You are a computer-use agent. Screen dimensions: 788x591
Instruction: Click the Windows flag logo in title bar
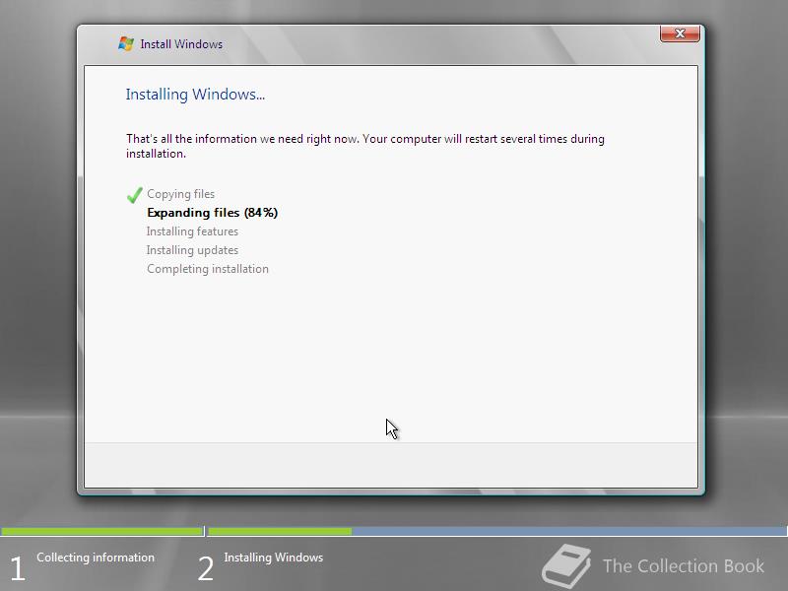coord(126,43)
